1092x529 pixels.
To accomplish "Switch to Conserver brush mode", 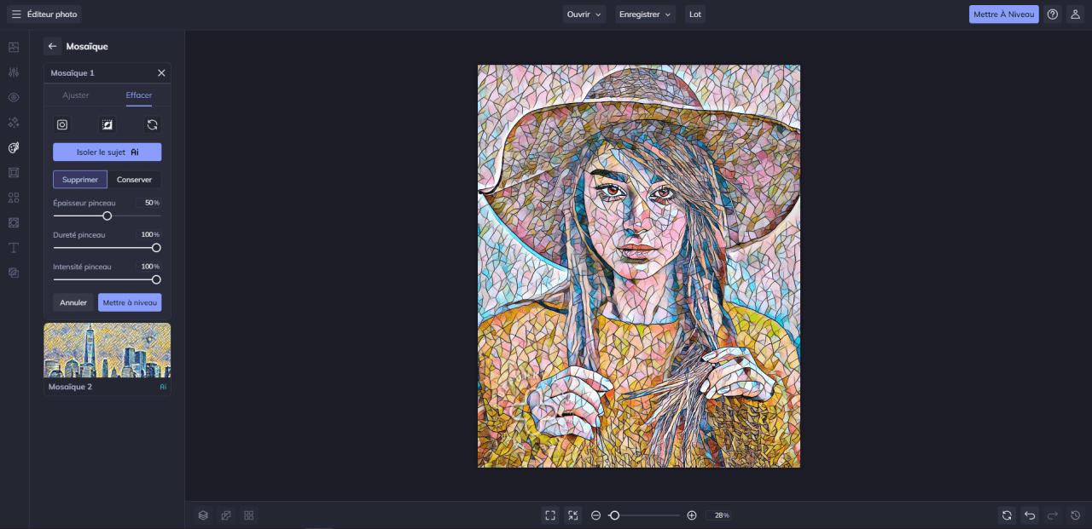I will 134,180.
